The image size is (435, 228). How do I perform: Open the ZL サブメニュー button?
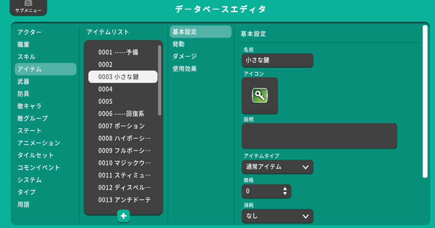pos(28,8)
